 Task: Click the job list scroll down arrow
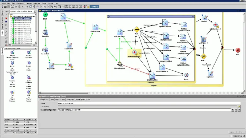36,42
